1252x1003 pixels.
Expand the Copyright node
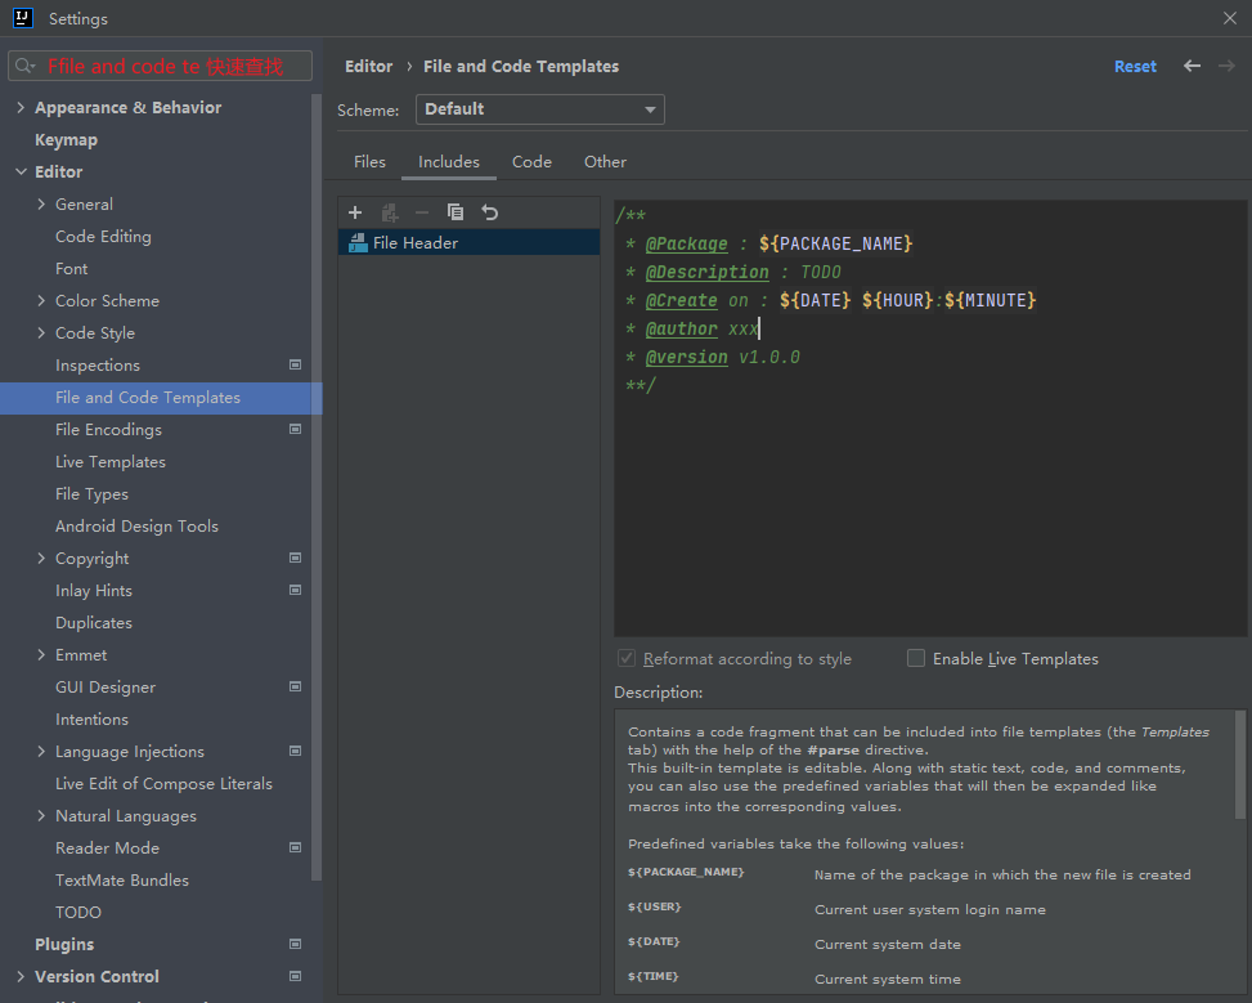click(x=41, y=558)
